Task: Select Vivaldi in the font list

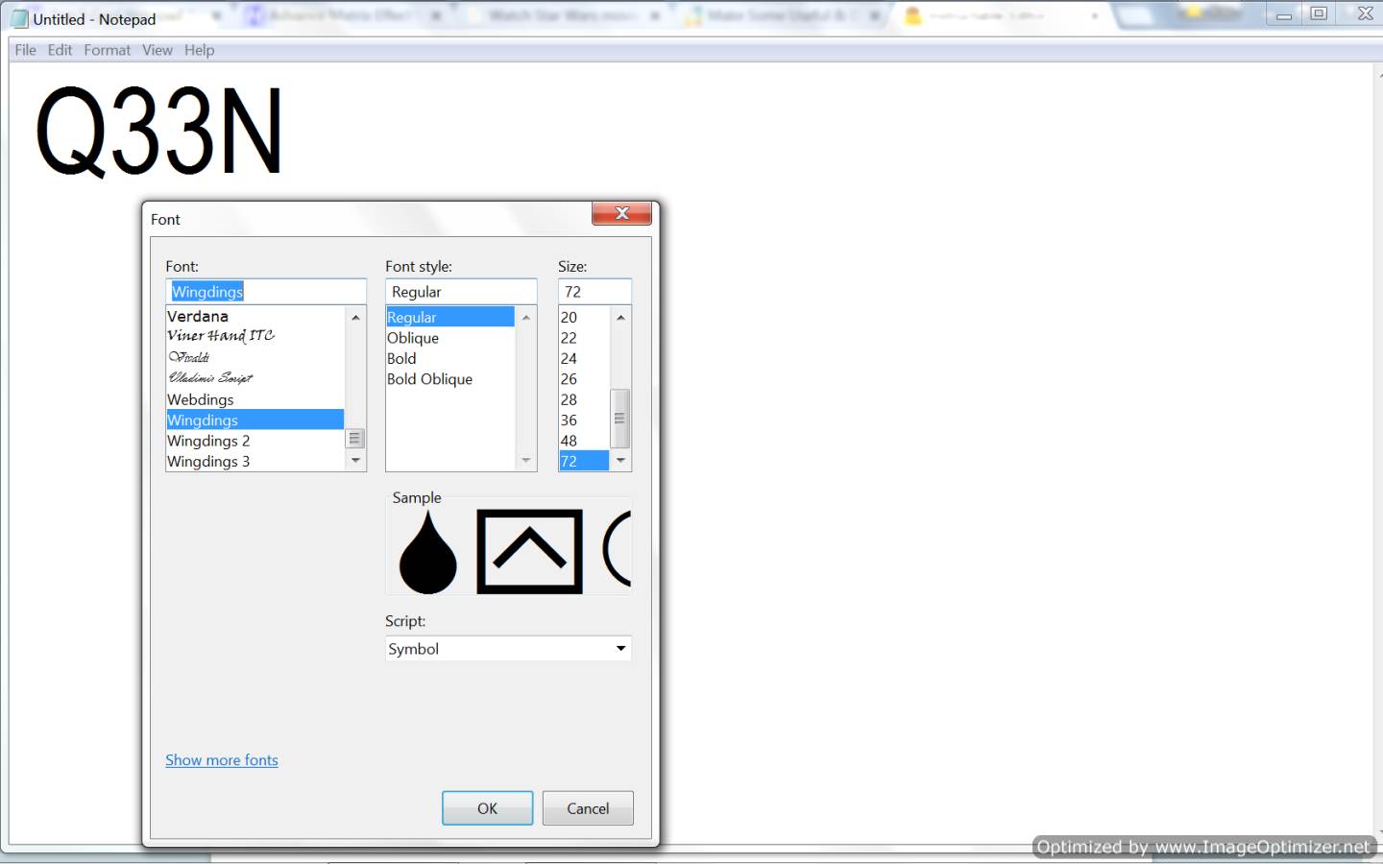Action: coord(255,358)
